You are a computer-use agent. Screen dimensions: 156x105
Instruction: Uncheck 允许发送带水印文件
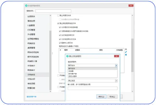60,39
